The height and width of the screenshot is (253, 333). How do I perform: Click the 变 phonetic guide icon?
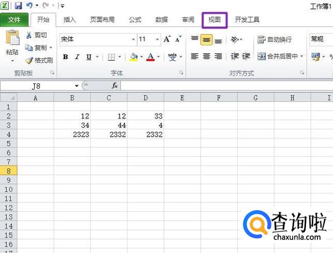point(172,57)
